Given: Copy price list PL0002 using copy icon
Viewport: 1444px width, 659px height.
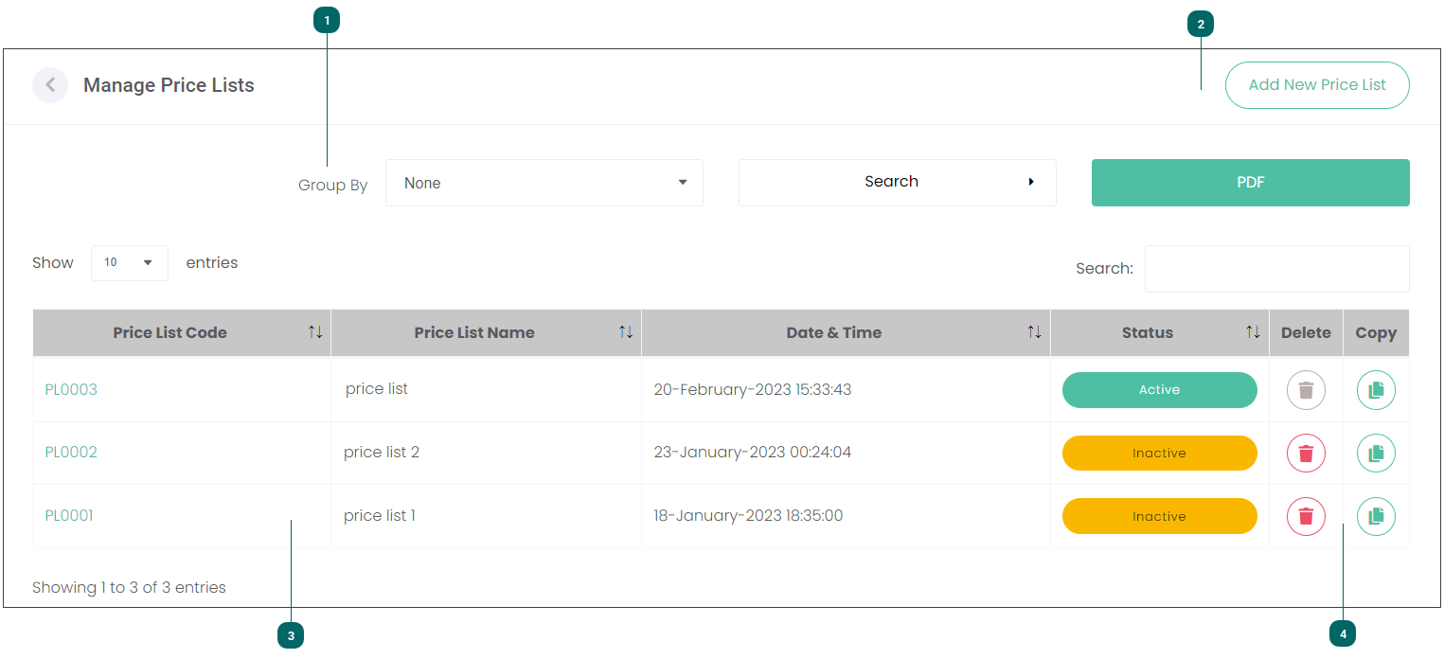Looking at the screenshot, I should point(1376,454).
